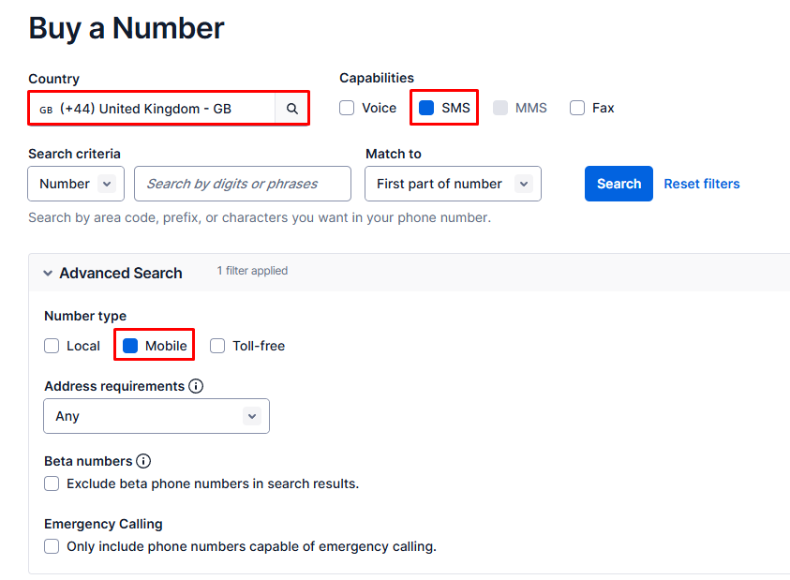Click the Reset filters link

click(701, 184)
